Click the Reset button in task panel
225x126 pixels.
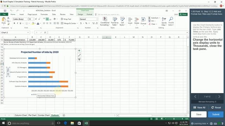216,107
